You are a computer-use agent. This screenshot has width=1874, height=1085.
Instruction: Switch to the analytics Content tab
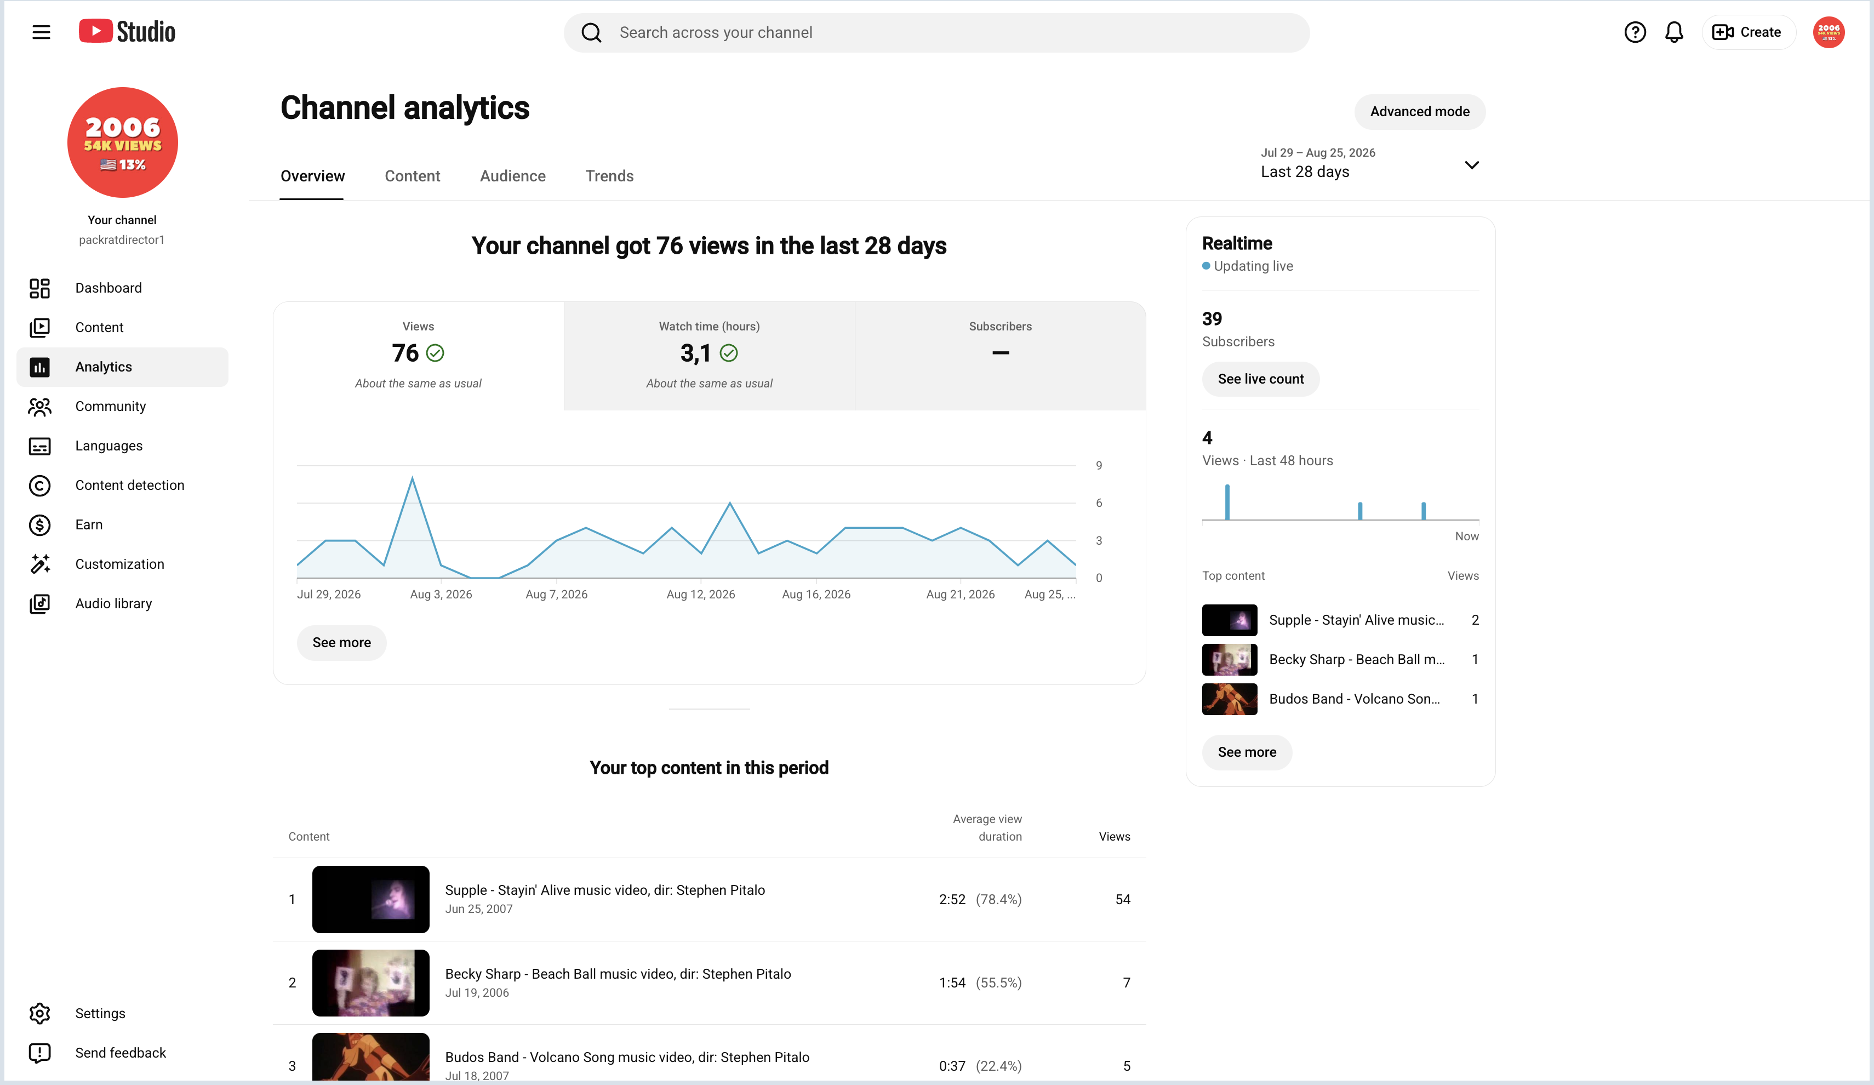click(x=412, y=176)
